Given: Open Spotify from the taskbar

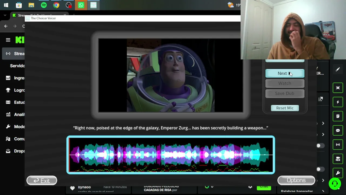Looking at the screenshot, I should [x=44, y=5].
